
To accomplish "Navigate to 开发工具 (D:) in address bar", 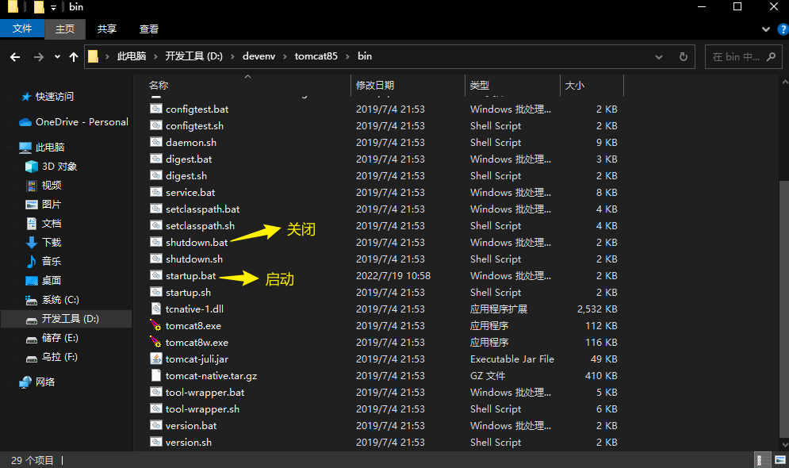I will 193,56.
